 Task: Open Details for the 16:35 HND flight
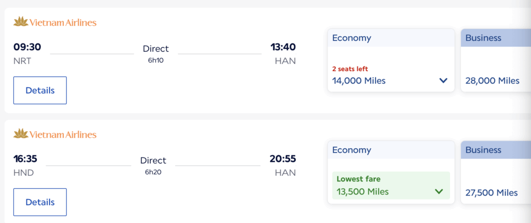coord(40,202)
